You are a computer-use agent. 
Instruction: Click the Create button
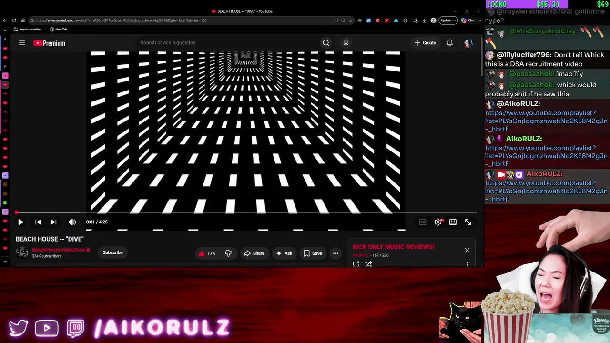[x=425, y=43]
